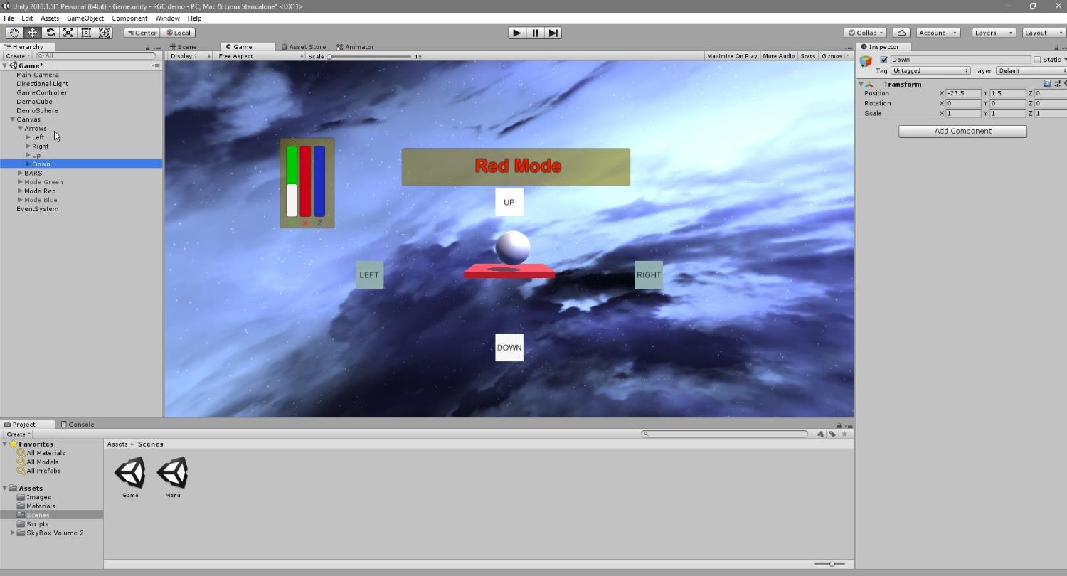Click the Transform preset slider icon
1067x576 pixels.
coord(1056,84)
